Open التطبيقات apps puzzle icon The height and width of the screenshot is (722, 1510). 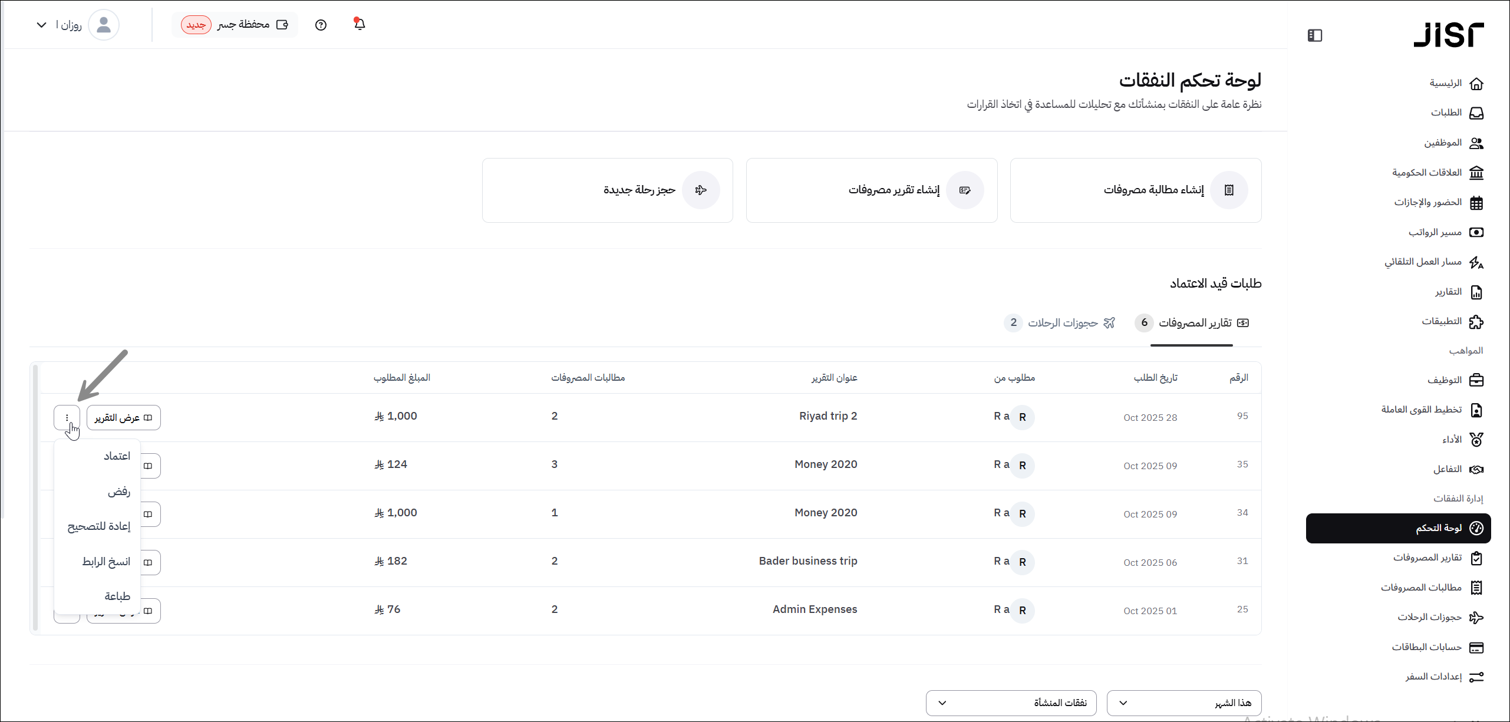(1475, 322)
